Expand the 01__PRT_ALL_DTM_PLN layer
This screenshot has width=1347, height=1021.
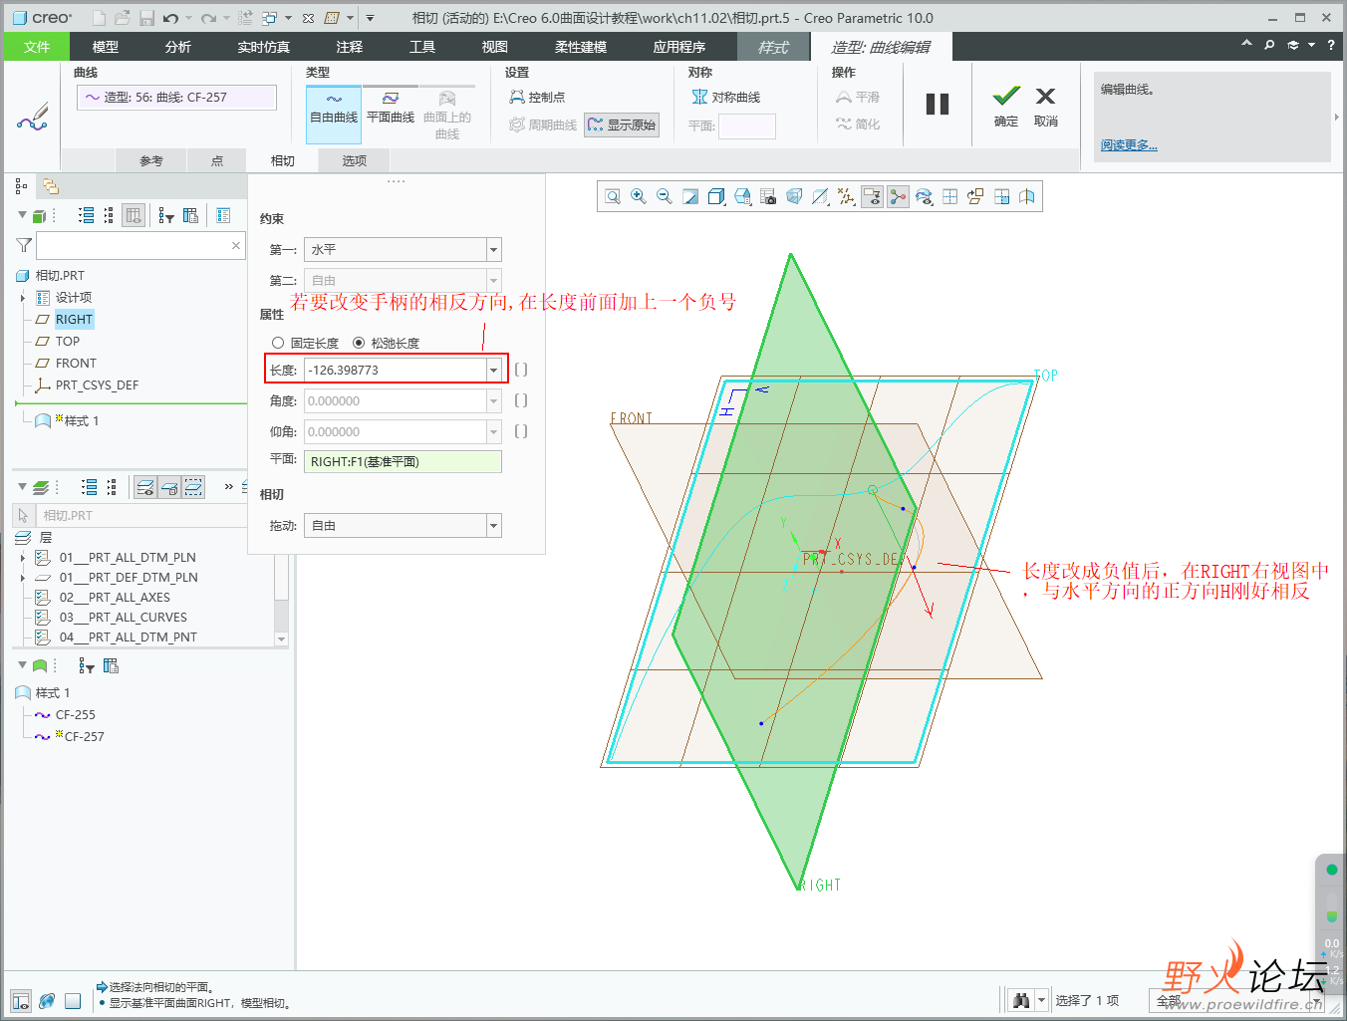pos(23,558)
